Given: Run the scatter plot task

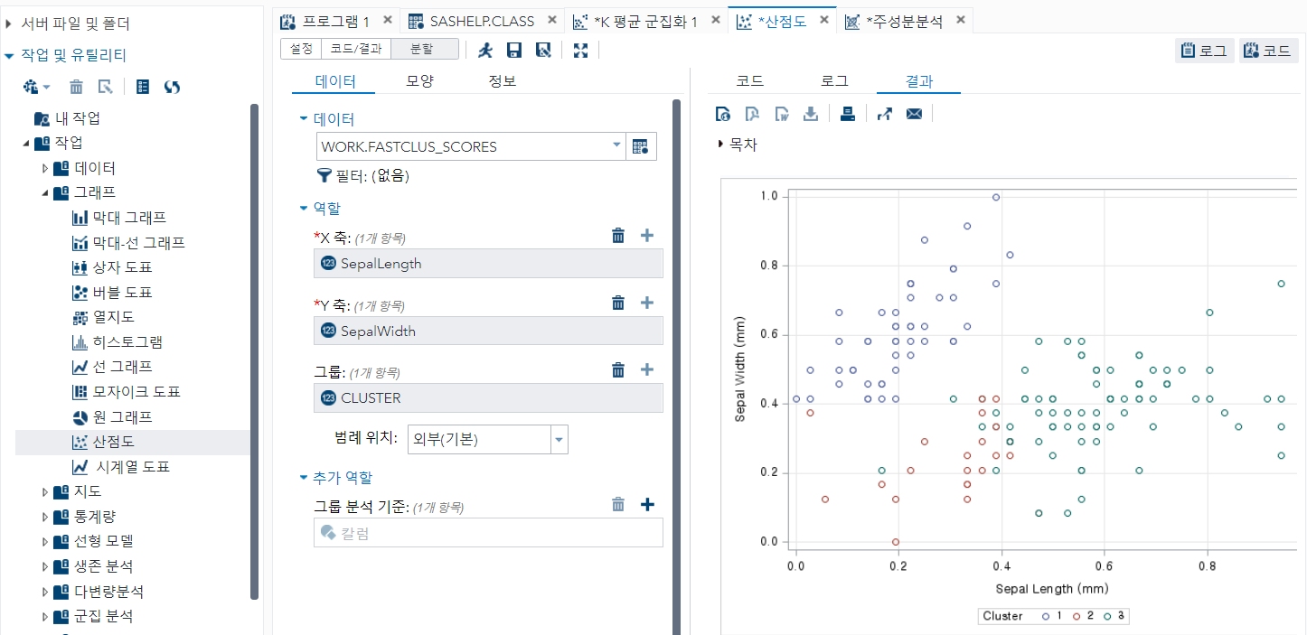Looking at the screenshot, I should click(x=485, y=50).
